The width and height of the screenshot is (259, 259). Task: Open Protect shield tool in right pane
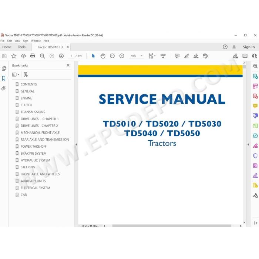pos(255,156)
